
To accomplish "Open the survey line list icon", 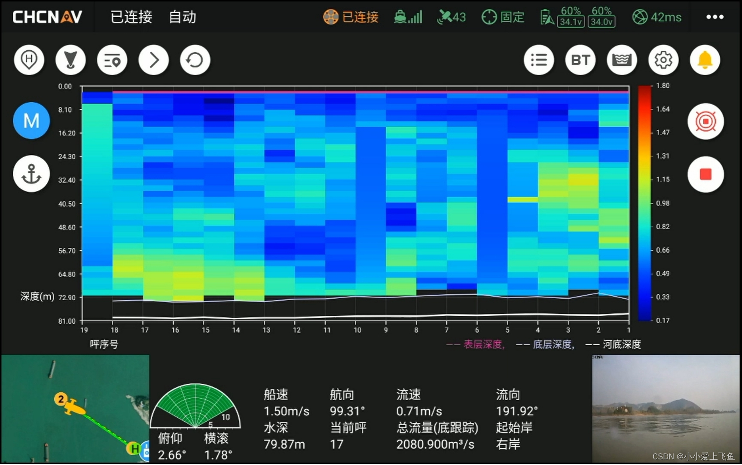I will 112,60.
